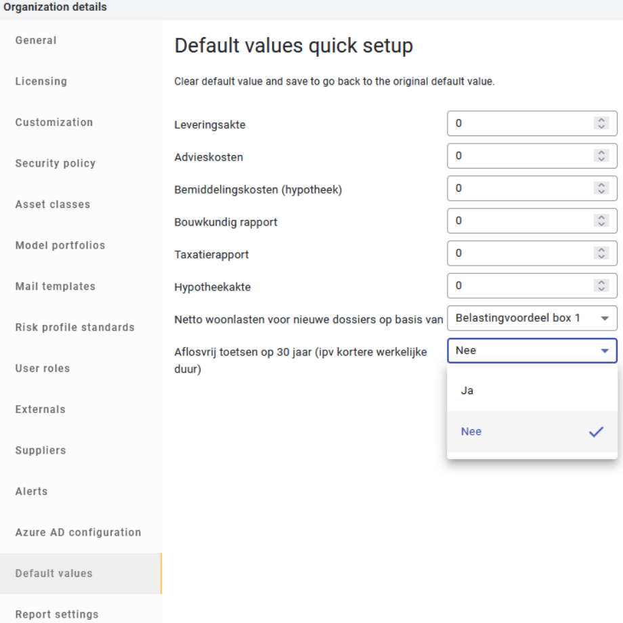Screen dimensions: 623x623
Task: Choose 'Ja' in the open dropdown list
Action: [532, 391]
